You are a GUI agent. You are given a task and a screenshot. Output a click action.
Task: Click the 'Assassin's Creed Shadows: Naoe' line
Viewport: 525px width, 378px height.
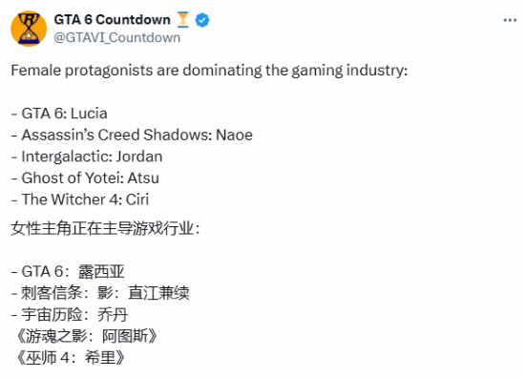[132, 135]
